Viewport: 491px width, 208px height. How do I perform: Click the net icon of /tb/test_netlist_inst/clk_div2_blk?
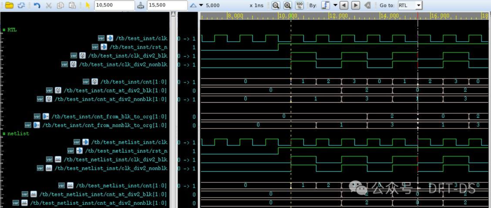tap(58, 160)
